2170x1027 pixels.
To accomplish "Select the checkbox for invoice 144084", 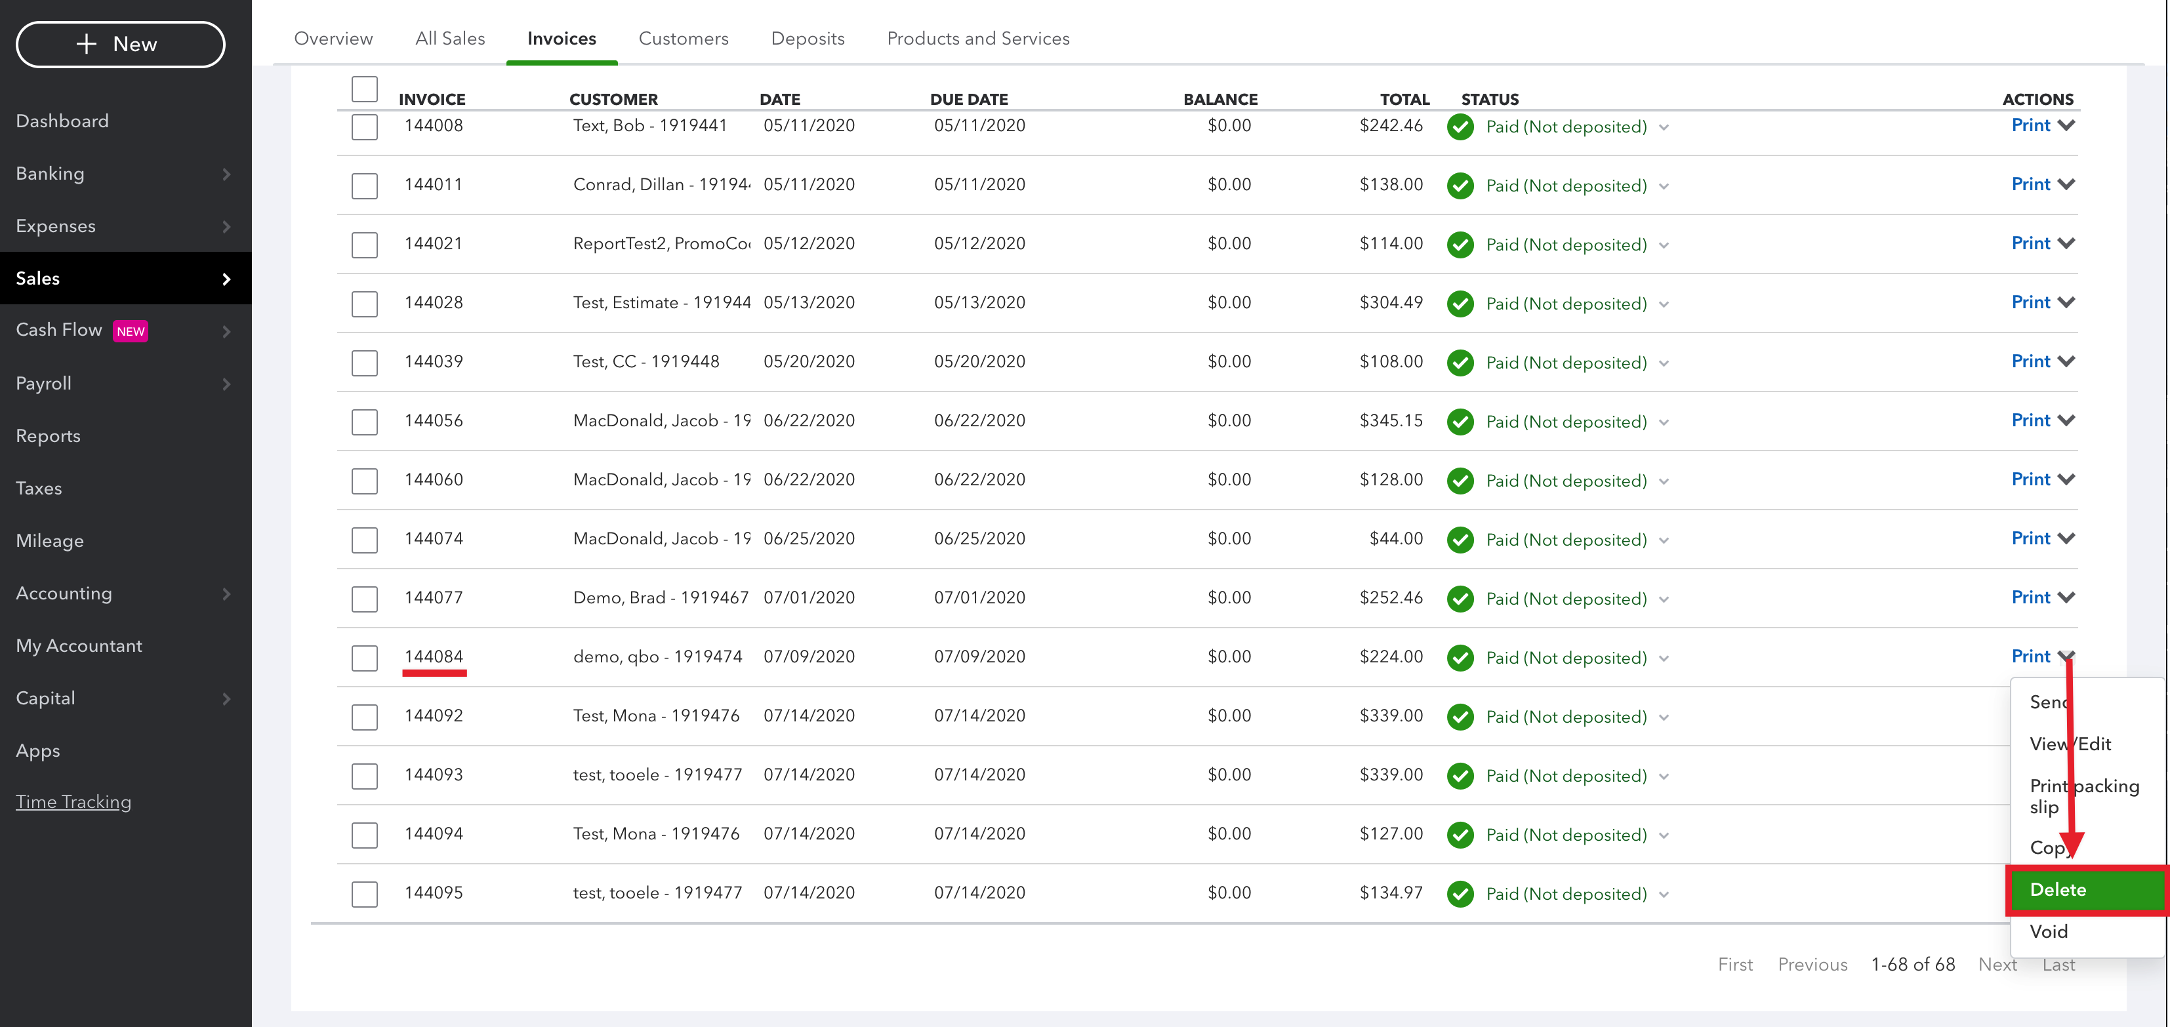I will point(364,657).
